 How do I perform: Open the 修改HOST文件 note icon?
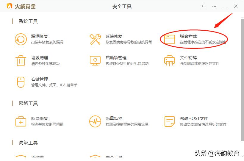[170, 121]
